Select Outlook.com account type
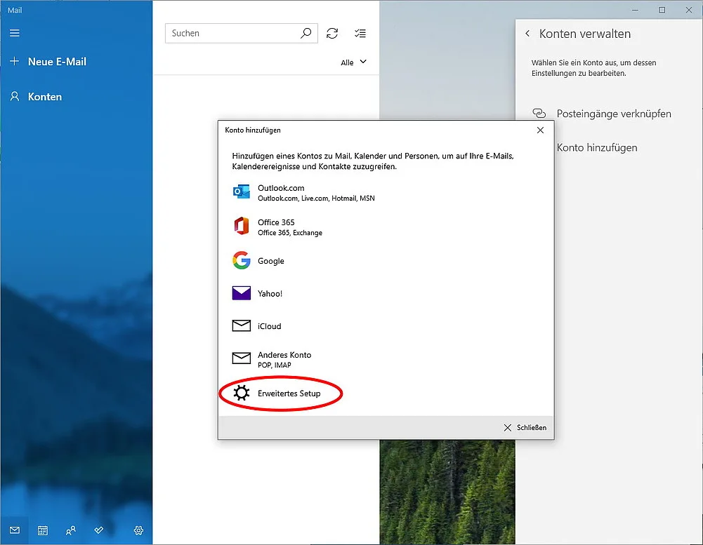The image size is (703, 545). 281,192
